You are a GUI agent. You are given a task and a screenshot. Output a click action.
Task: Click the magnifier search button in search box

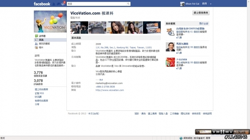pos(129,4)
